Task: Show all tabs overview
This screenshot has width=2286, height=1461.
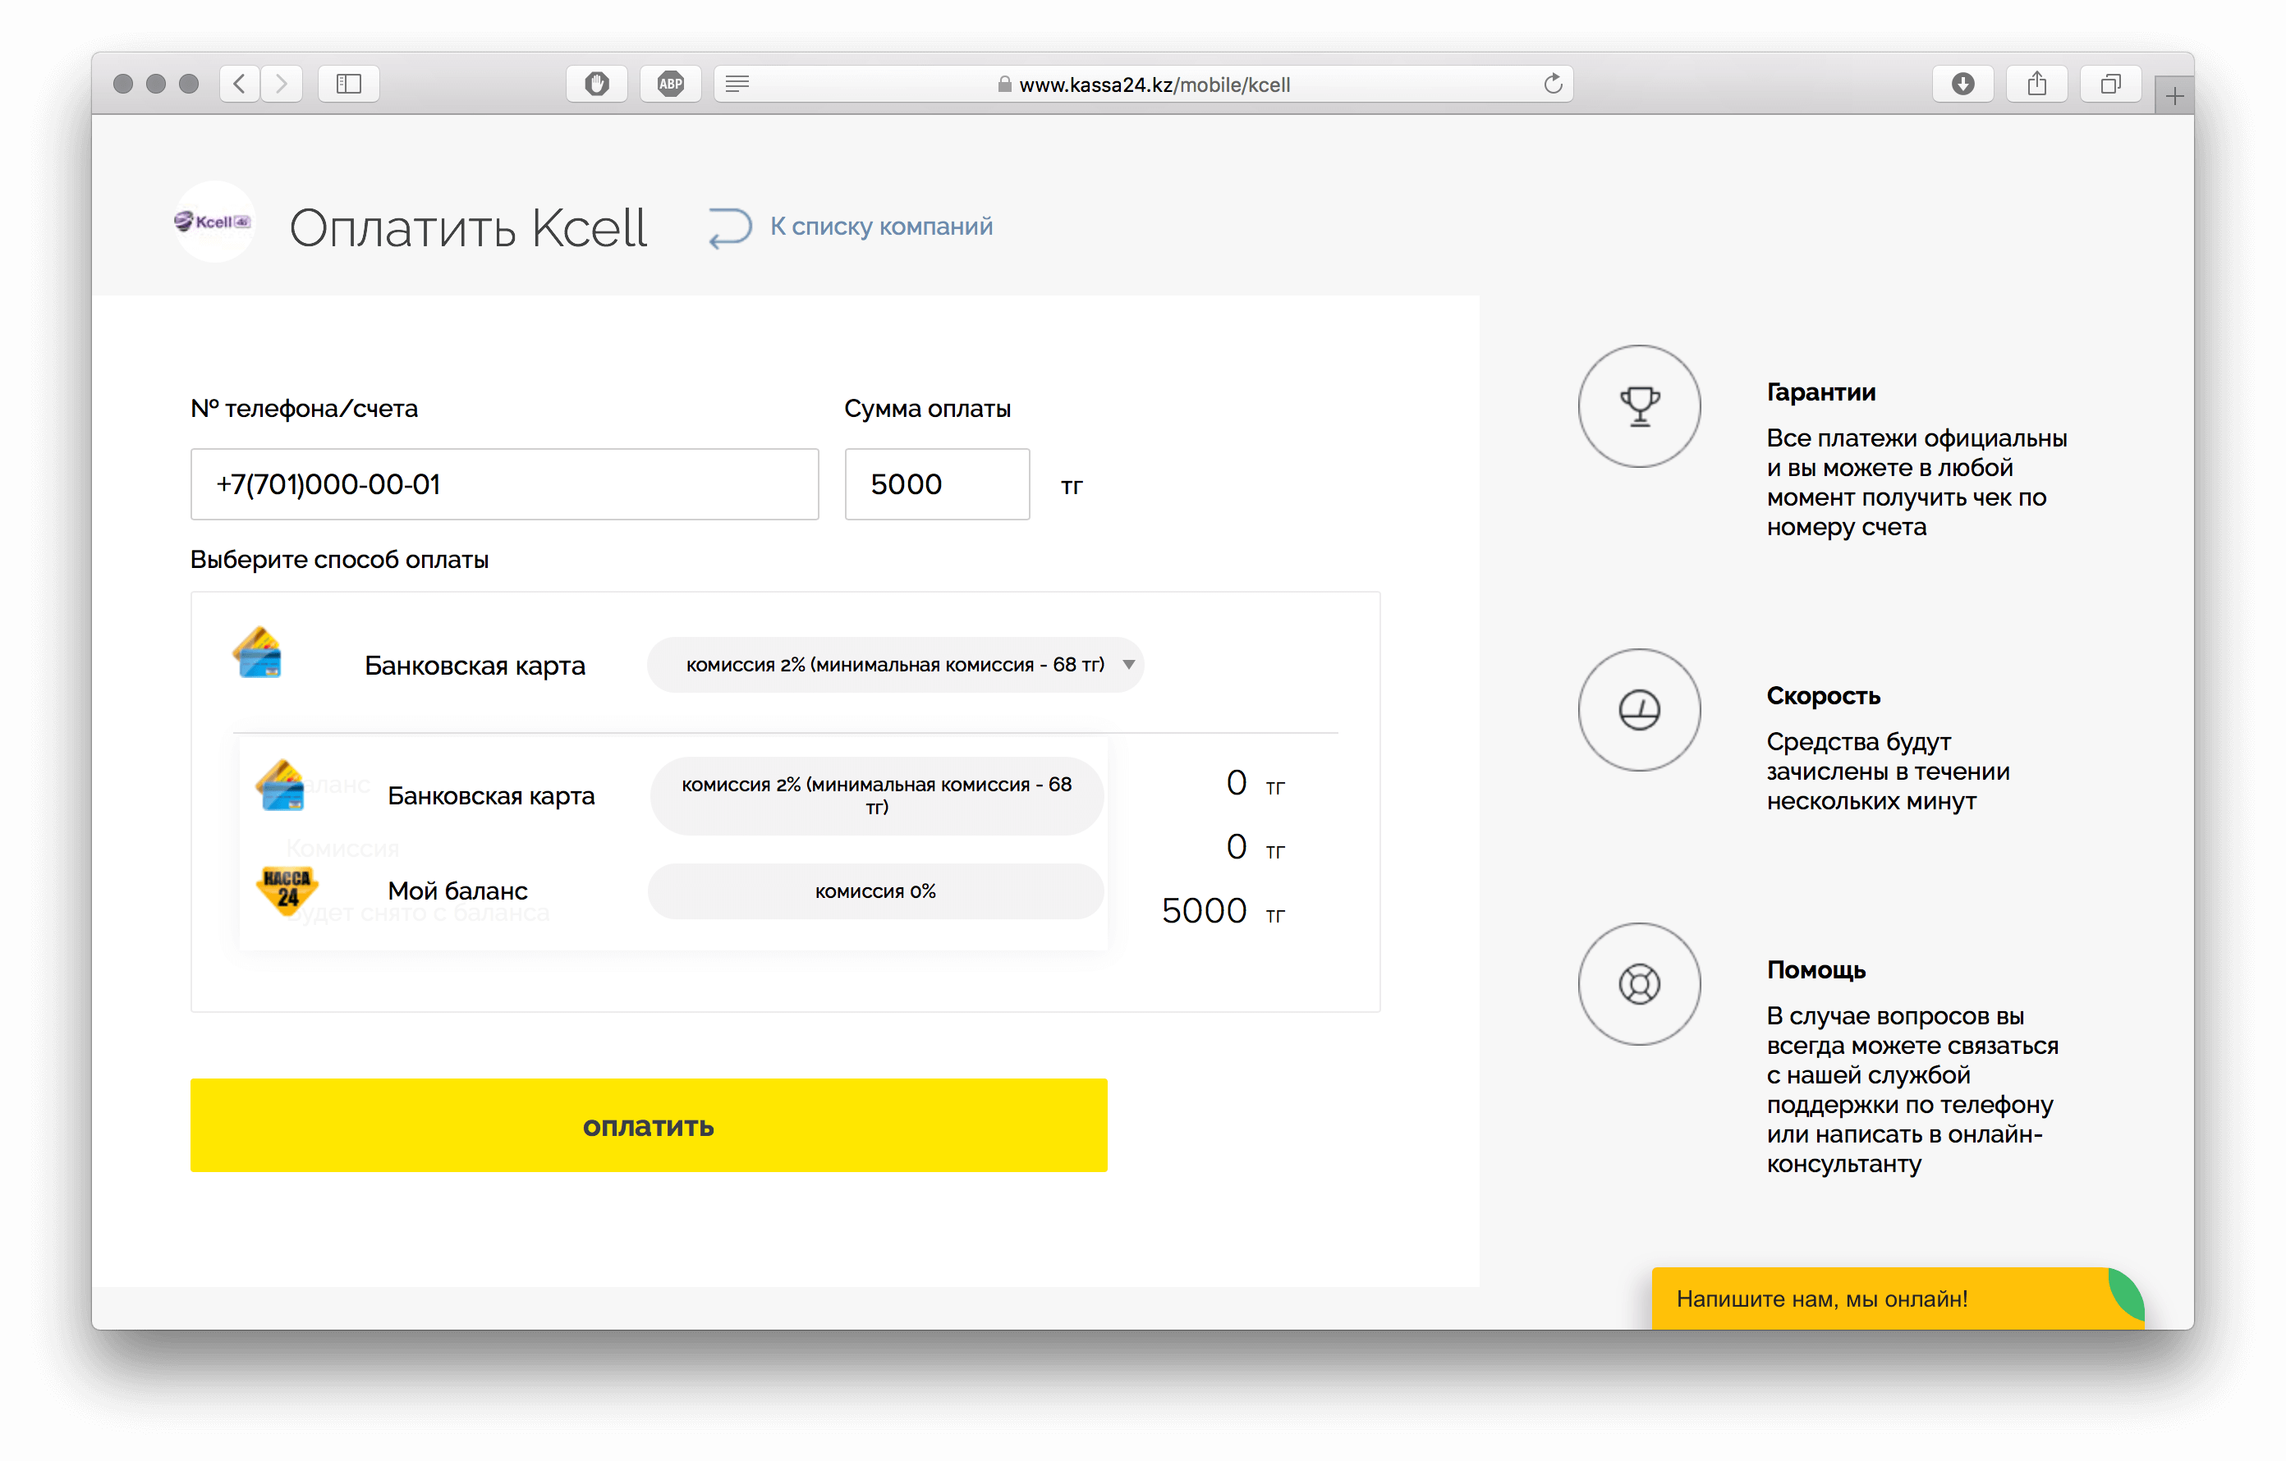Action: 2109,84
